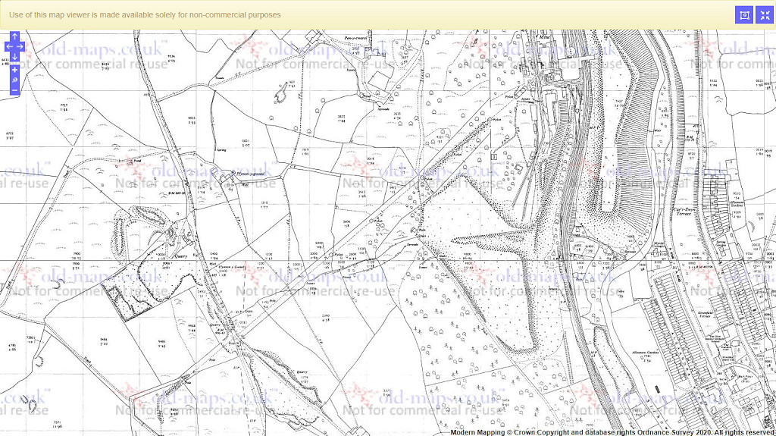Click the magnifier zoom reset icon
This screenshot has width=776, height=436.
[x=15, y=80]
